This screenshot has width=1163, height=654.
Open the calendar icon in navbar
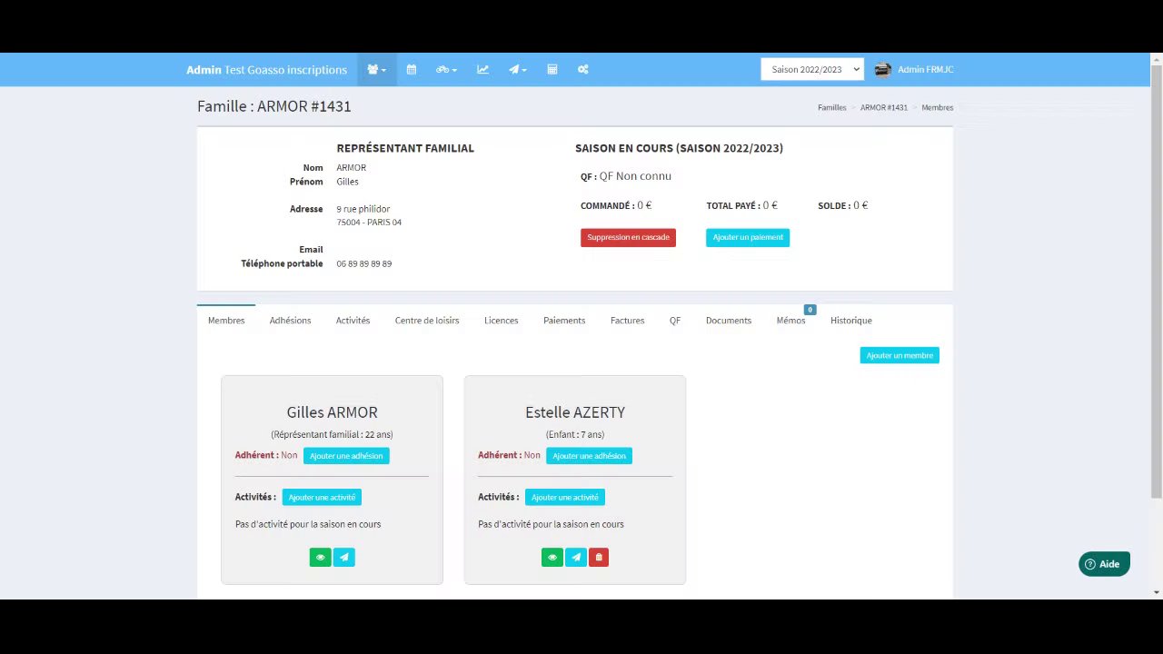click(x=412, y=70)
